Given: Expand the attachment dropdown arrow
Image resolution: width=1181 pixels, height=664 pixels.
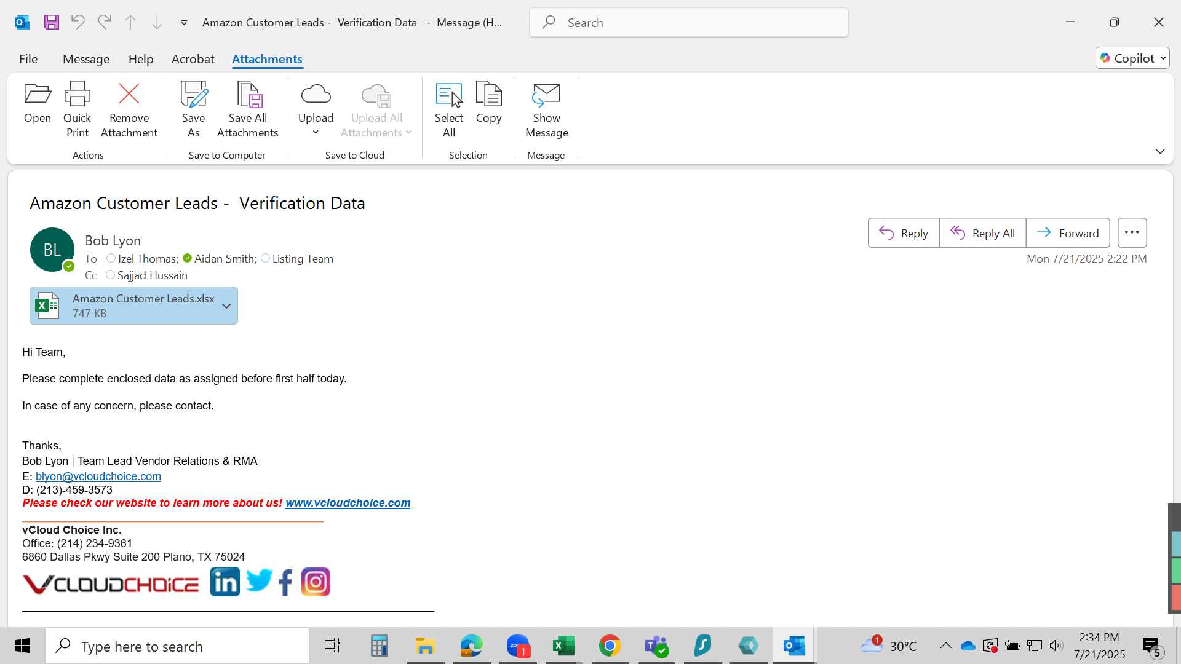Looking at the screenshot, I should (x=226, y=306).
